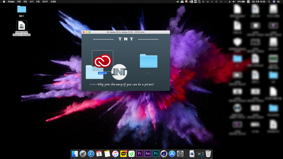This screenshot has width=283, height=159.
Task: Click the battery 34% indicator
Action: (241, 2)
